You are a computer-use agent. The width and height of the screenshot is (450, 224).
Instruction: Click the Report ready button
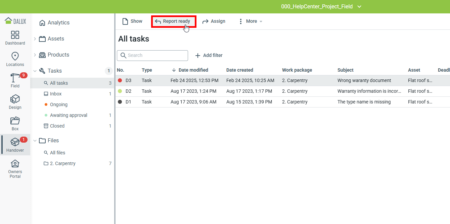(173, 21)
